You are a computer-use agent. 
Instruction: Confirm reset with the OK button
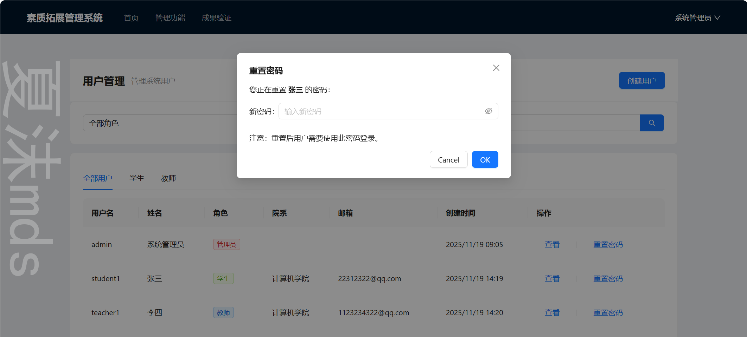click(485, 160)
